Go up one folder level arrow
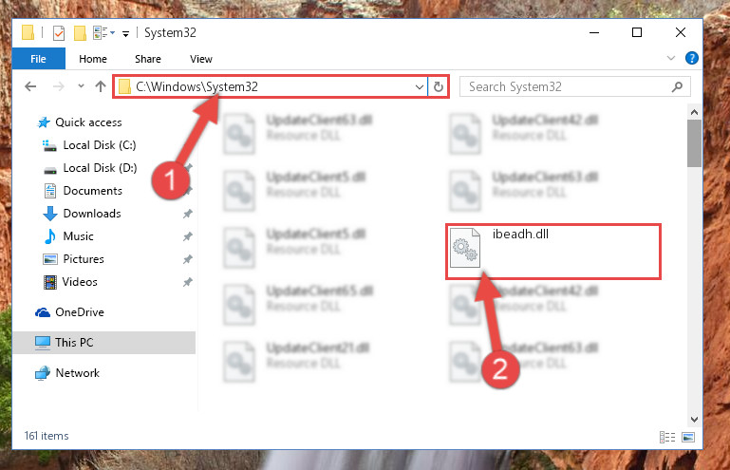 [x=101, y=86]
